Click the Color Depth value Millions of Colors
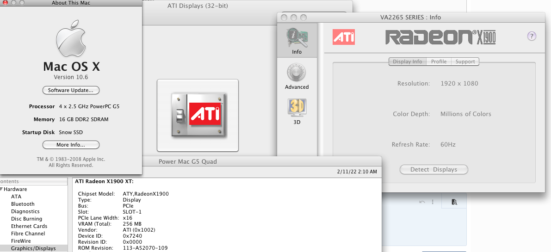 [x=465, y=114]
